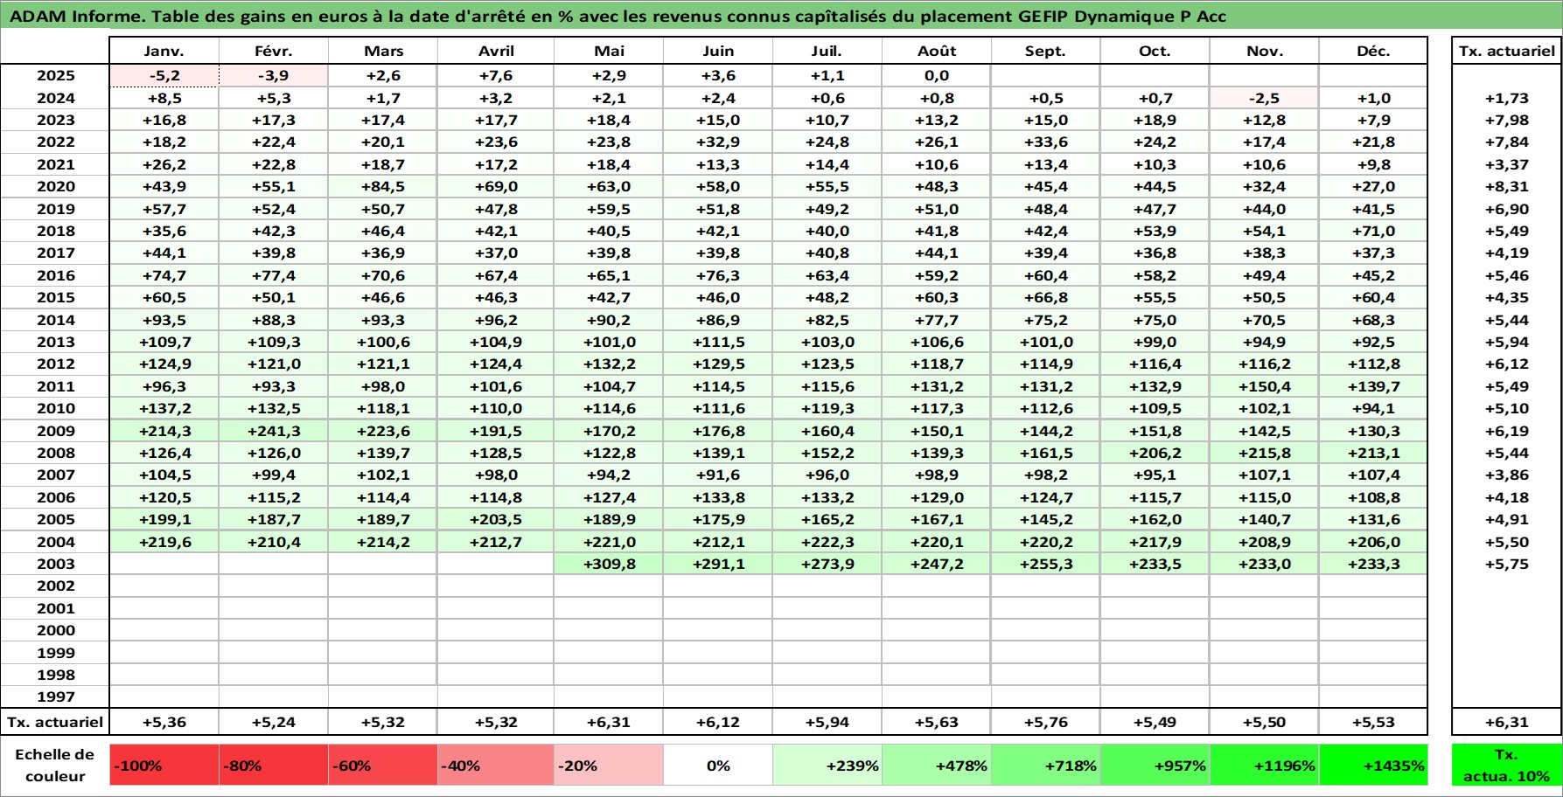Pick the -20% pale pink swatch

point(609,765)
